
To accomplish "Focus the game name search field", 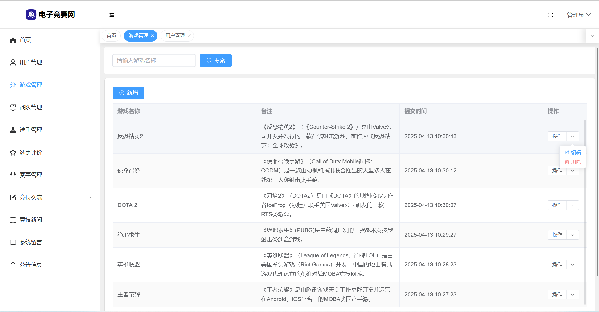I will point(154,61).
